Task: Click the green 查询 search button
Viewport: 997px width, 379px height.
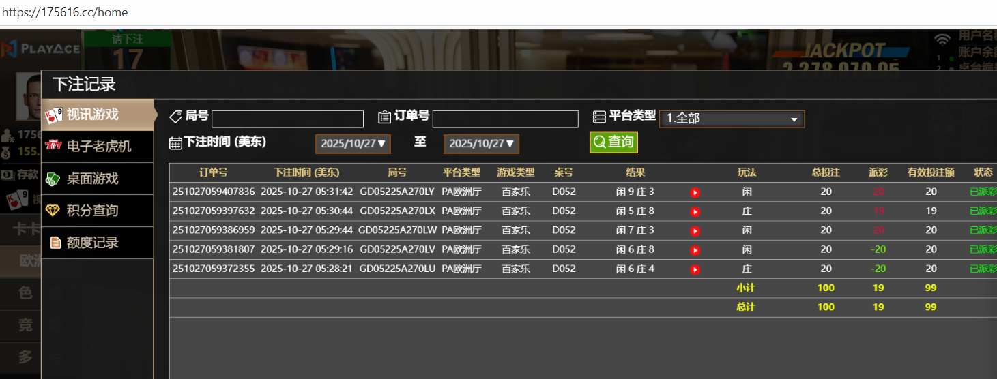Action: [613, 142]
